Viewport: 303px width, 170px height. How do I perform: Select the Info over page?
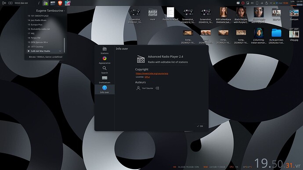coord(105,89)
